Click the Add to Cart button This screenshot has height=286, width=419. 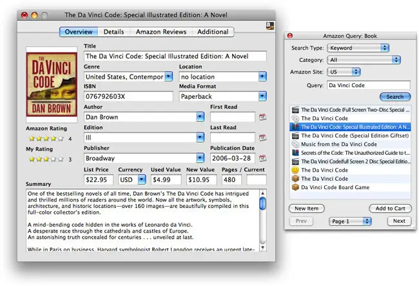390,209
